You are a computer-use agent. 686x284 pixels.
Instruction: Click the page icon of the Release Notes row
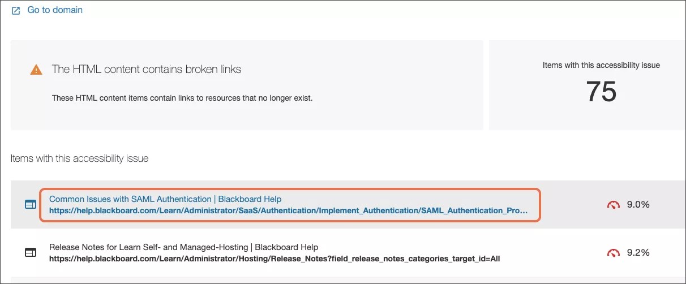(x=31, y=253)
